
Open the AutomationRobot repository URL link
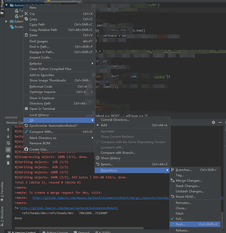[69, 208]
